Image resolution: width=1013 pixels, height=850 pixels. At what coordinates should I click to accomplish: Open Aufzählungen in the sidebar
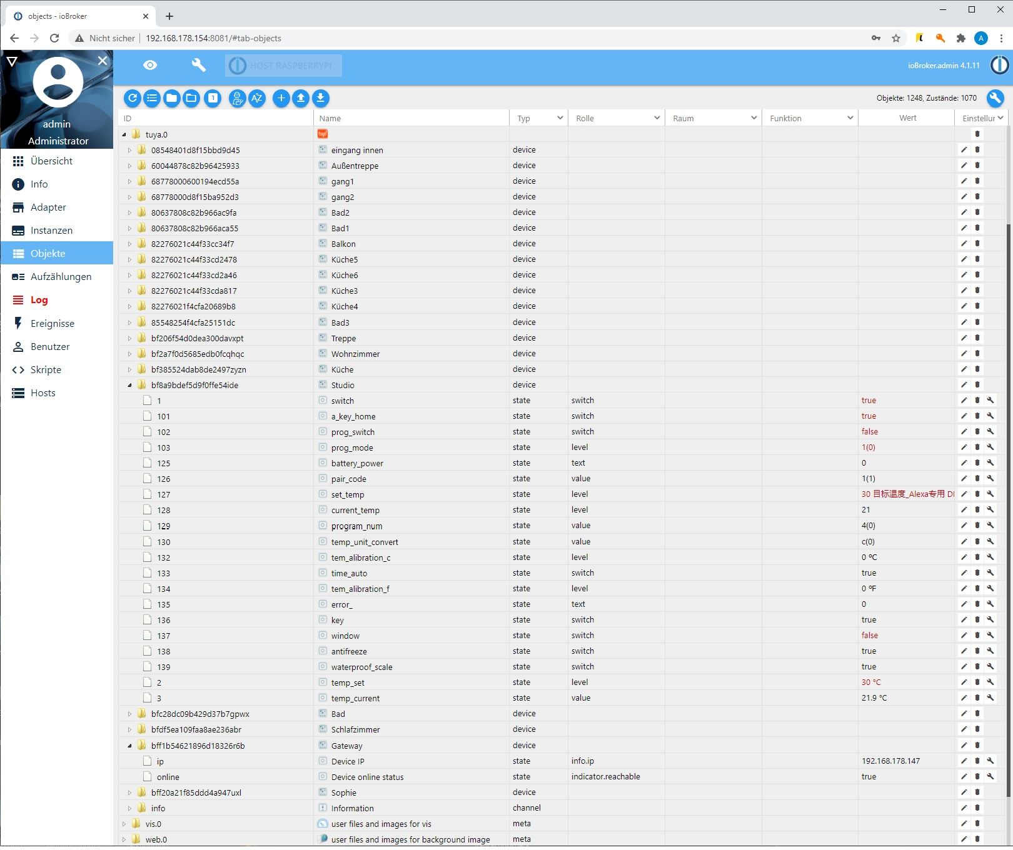[57, 277]
